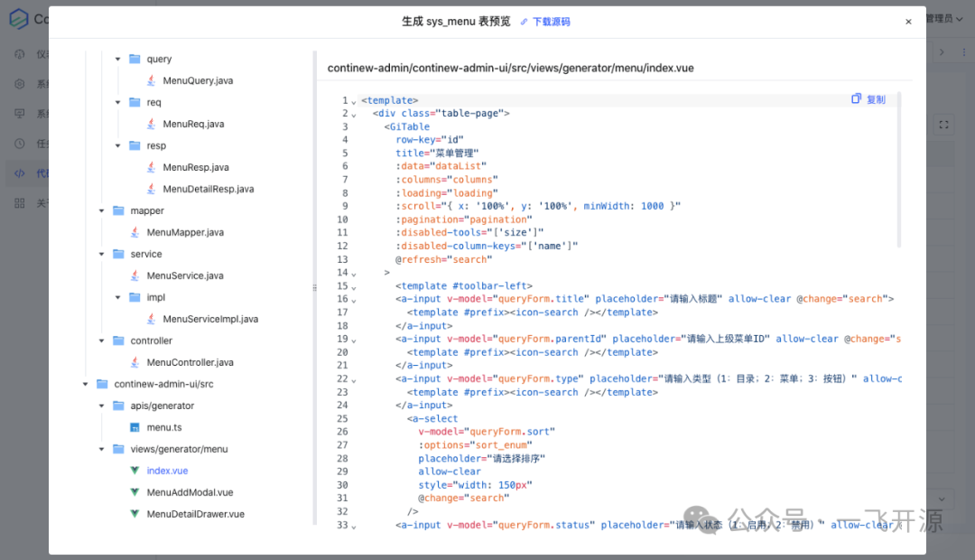Click the TypeScript icon beside menu.ts

pyautogui.click(x=135, y=427)
